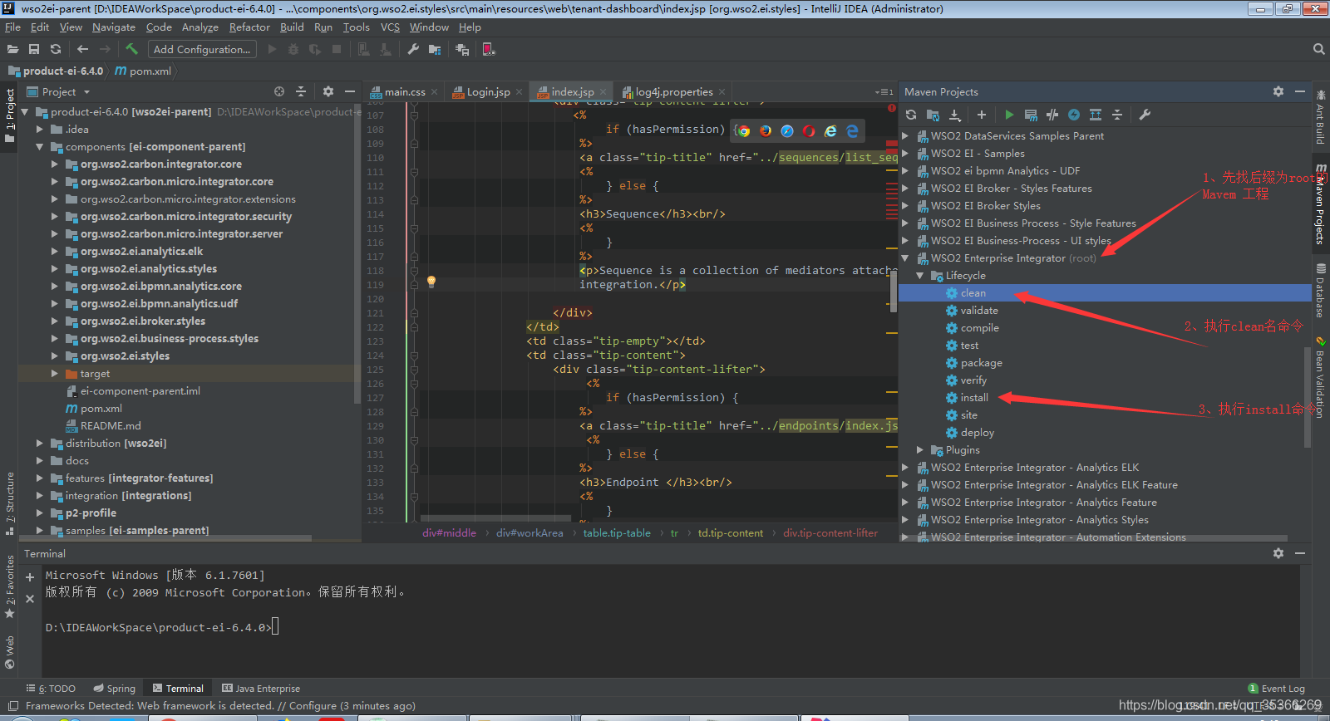
Task: Click the intention lightbulb in editor
Action: click(431, 282)
